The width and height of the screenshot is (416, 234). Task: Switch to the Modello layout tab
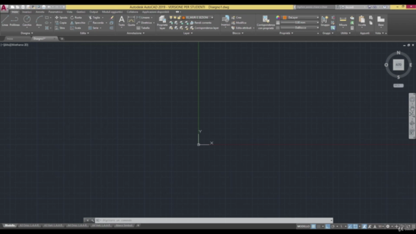[x=10, y=226]
